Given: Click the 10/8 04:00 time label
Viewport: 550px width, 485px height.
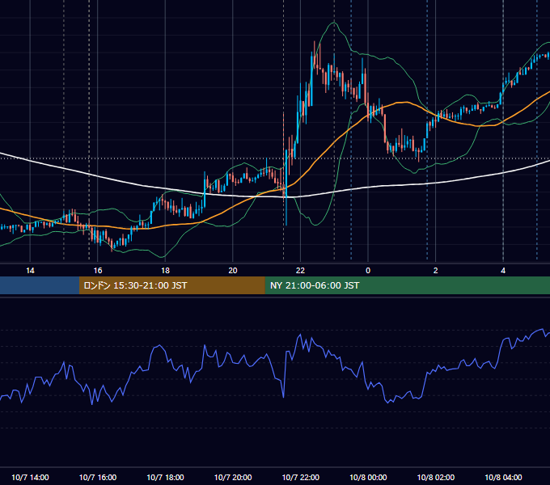Looking at the screenshot, I should tap(503, 477).
